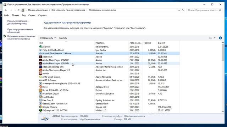Click the scrollbar up arrow of the list
Image resolution: width=227 pixels, height=127 pixels.
[223, 42]
